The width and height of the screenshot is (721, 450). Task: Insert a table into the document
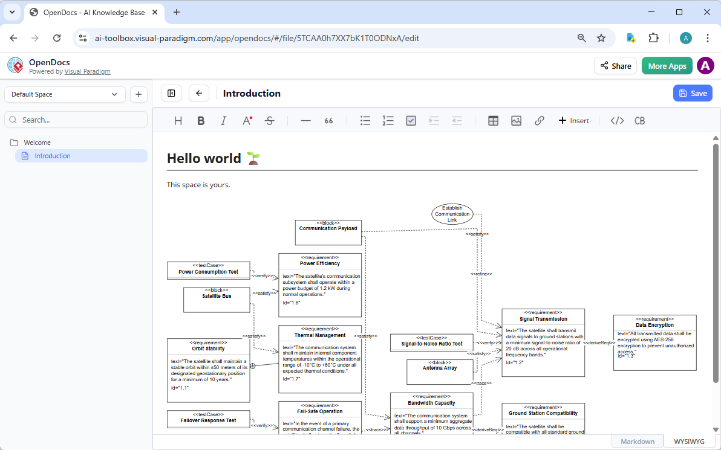[x=493, y=120]
